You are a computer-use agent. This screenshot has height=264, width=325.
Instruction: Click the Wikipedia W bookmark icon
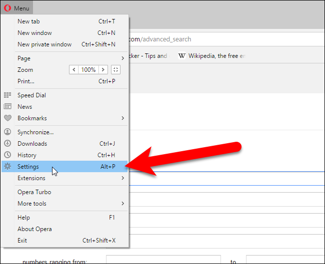click(182, 56)
